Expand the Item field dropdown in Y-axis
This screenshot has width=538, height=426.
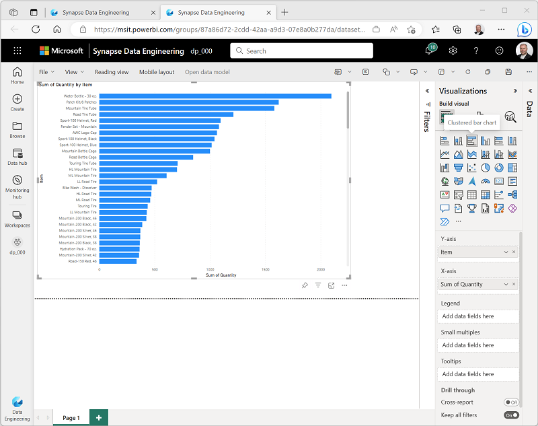[506, 252]
